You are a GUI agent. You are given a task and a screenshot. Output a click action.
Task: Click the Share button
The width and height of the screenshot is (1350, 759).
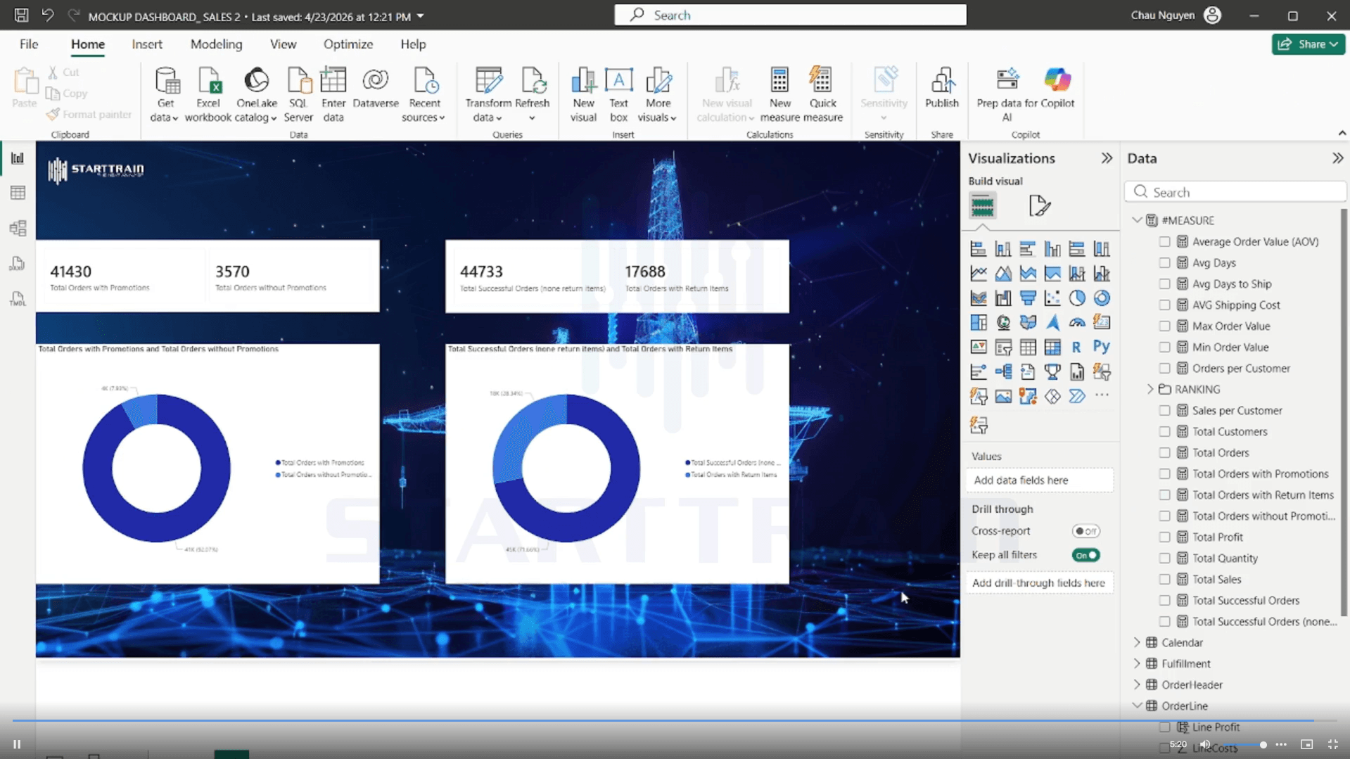(1308, 44)
